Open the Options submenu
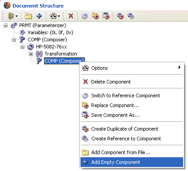The height and width of the screenshot is (171, 188). [x=132, y=68]
